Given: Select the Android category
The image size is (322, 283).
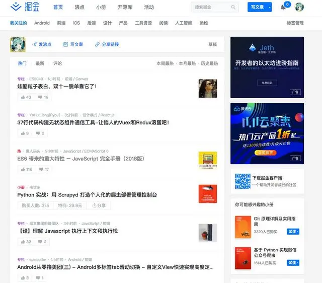Looking at the screenshot, I should pos(42,23).
